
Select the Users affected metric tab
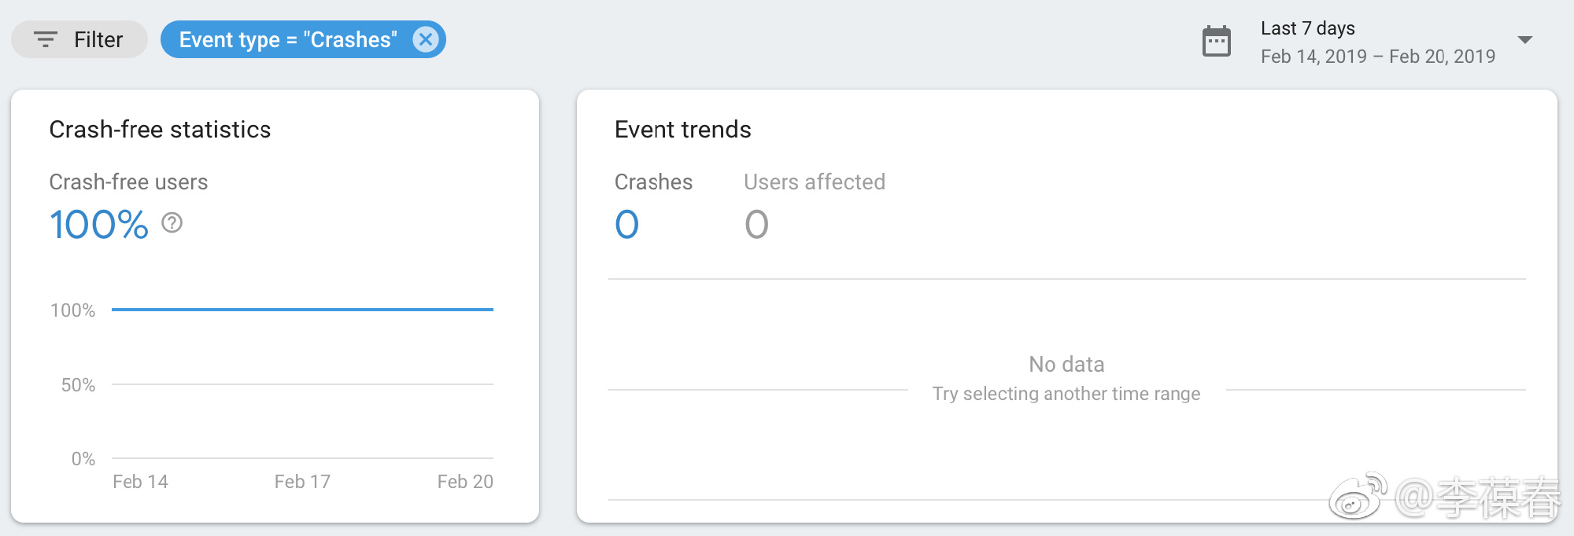pos(814,182)
